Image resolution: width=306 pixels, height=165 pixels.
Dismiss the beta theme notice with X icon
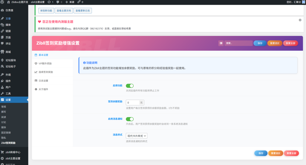pyautogui.click(x=300, y=20)
